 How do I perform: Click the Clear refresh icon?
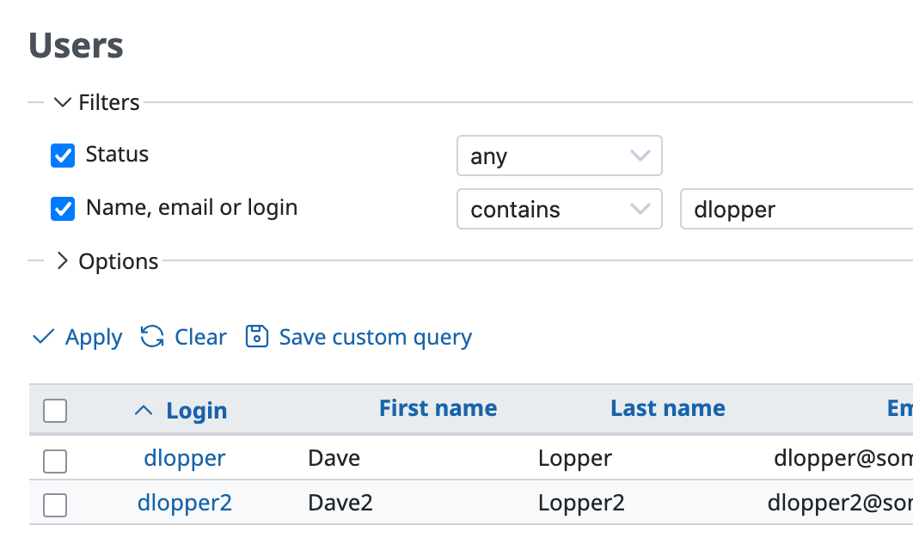click(152, 337)
